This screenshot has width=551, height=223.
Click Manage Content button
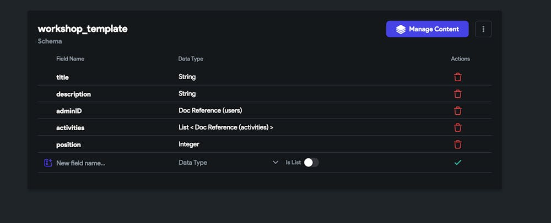428,29
